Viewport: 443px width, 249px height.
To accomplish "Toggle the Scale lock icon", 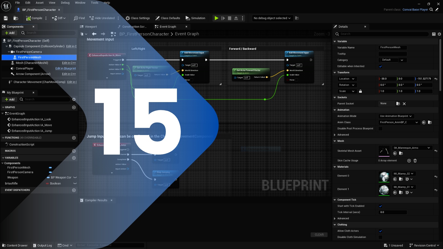I will tap(360, 91).
